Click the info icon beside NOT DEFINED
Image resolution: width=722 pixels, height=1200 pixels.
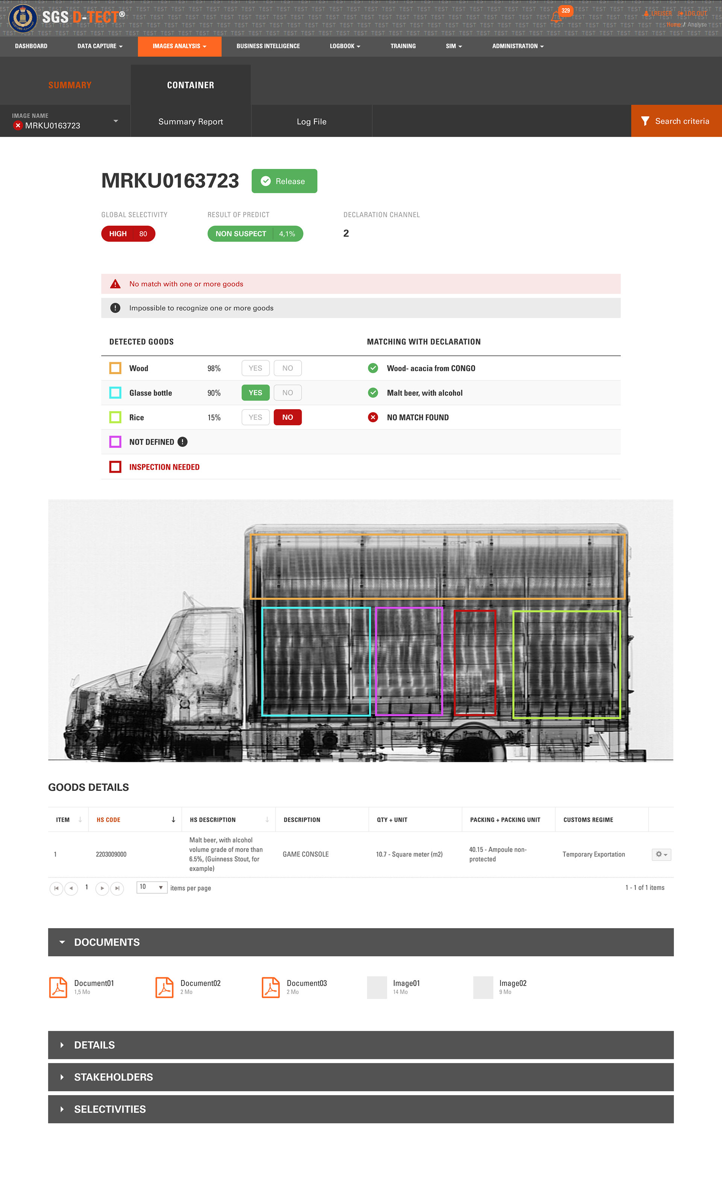[x=182, y=441]
